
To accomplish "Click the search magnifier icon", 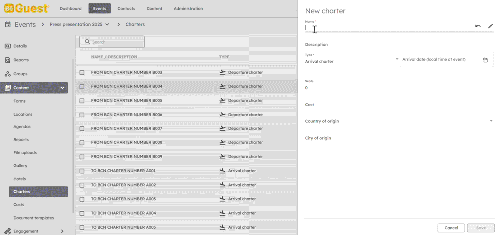I will pos(87,42).
